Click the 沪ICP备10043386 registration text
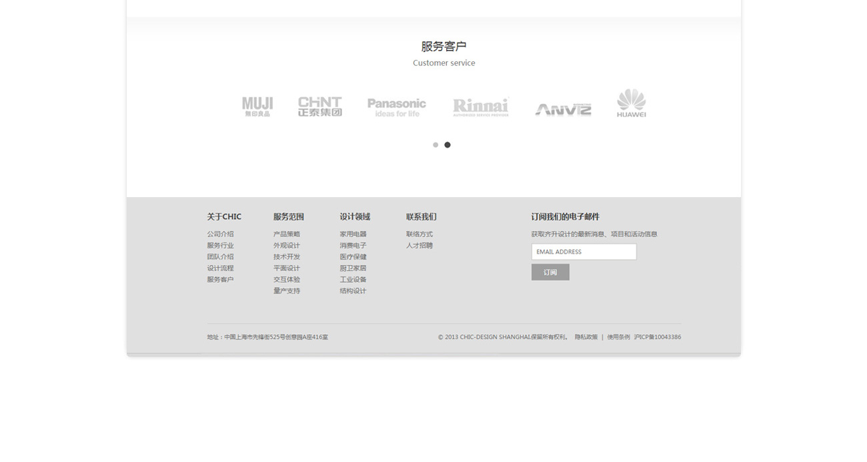This screenshot has width=867, height=462. [x=658, y=338]
